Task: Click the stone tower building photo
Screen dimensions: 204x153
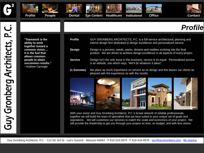Action: coord(160,93)
